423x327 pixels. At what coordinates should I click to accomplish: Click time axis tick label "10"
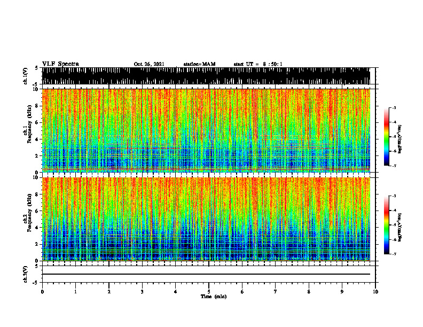click(x=375, y=292)
